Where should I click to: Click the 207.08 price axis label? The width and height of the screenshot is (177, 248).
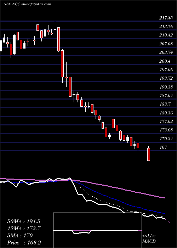166,44
